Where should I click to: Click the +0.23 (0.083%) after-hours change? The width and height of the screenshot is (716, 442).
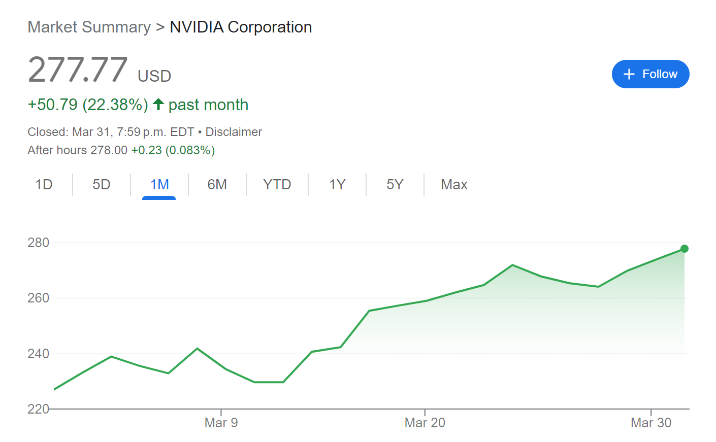[x=173, y=150]
